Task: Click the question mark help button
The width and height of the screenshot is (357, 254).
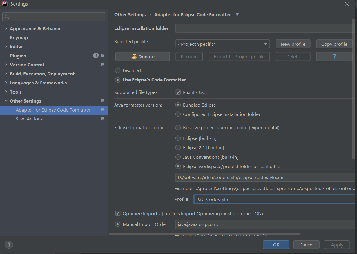Action: click(x=334, y=56)
